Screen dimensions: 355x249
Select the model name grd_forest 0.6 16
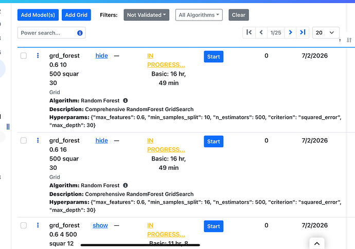(64, 154)
